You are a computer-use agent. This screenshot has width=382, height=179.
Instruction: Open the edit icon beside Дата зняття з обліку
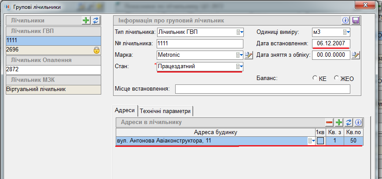356,55
